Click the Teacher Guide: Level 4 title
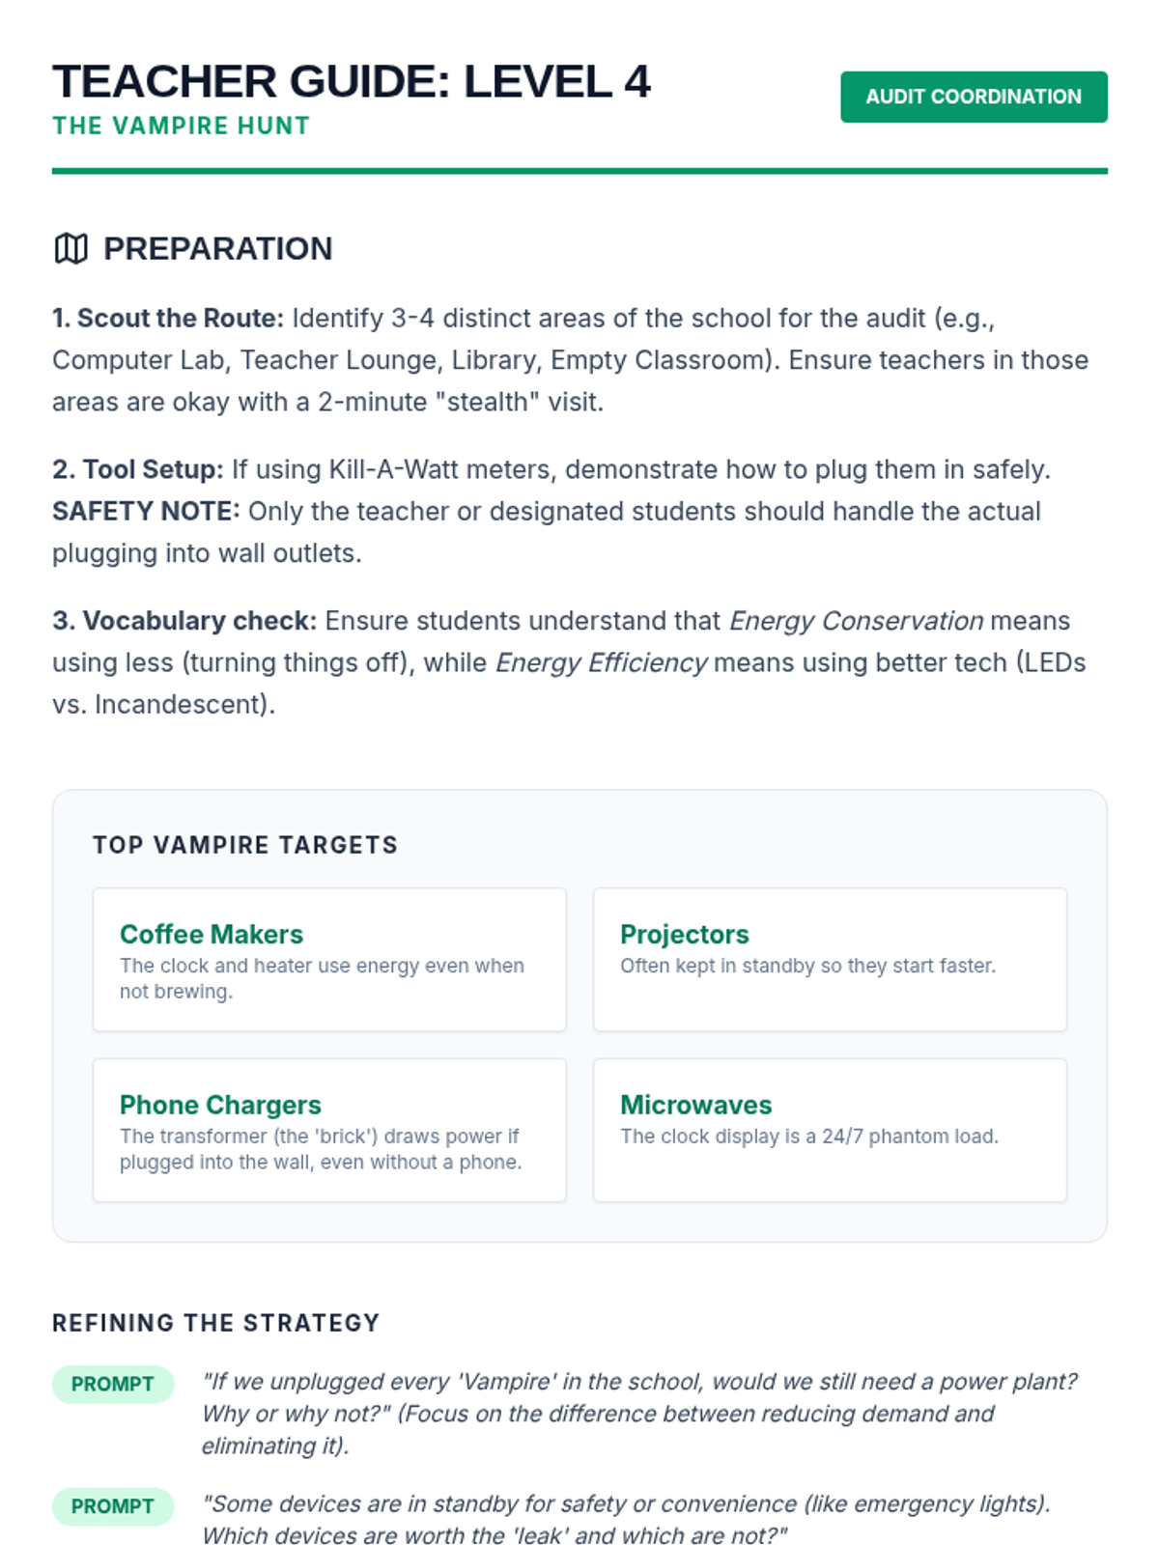 point(352,81)
